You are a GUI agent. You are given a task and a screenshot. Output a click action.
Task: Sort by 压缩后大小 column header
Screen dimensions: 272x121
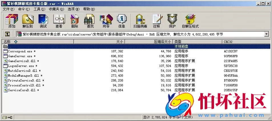pyautogui.click(x=149, y=42)
